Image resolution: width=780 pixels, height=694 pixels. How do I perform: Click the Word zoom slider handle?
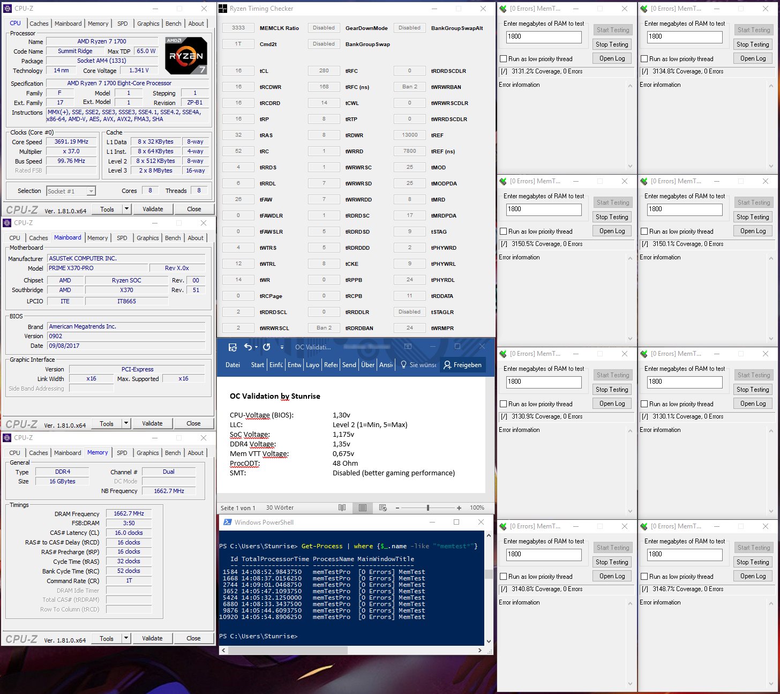click(427, 508)
